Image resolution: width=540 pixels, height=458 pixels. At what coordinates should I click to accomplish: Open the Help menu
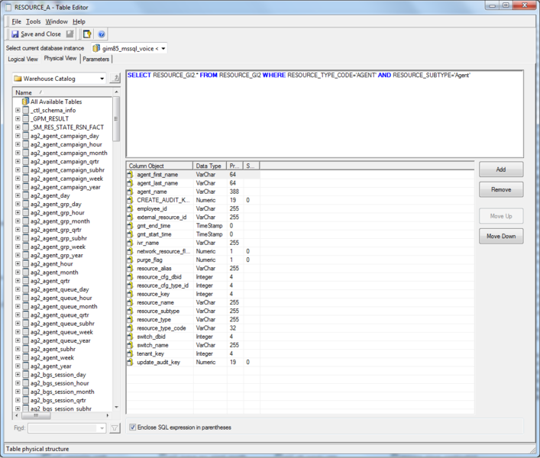79,21
